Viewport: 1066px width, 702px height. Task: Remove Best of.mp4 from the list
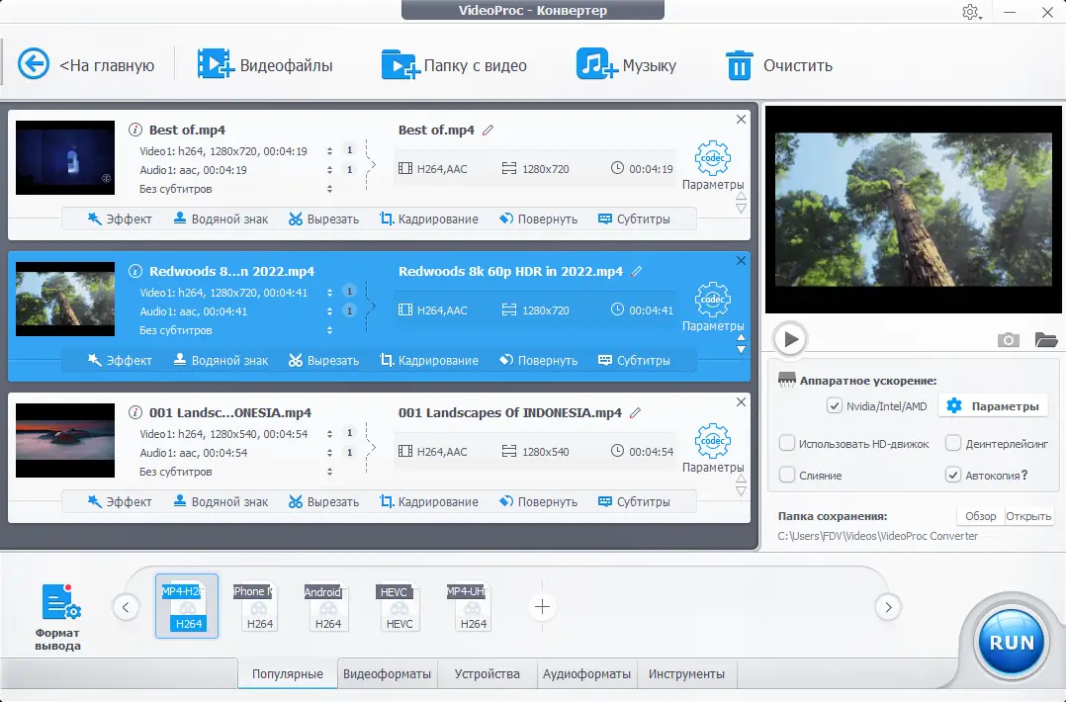click(x=741, y=120)
